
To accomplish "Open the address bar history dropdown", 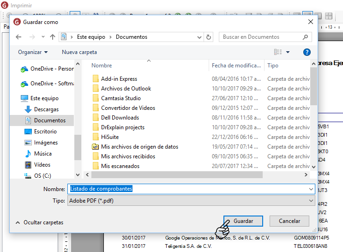I will click(199, 37).
